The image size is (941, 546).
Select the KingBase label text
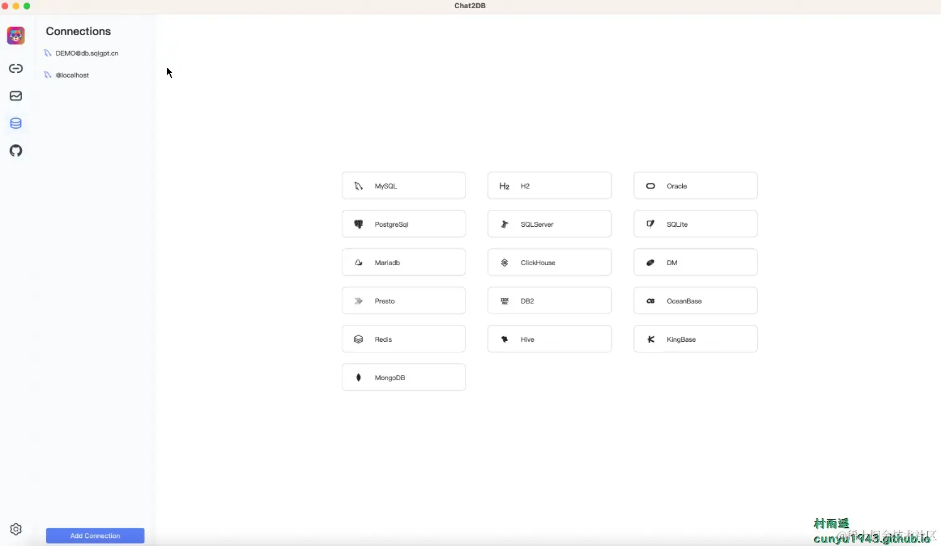click(682, 339)
